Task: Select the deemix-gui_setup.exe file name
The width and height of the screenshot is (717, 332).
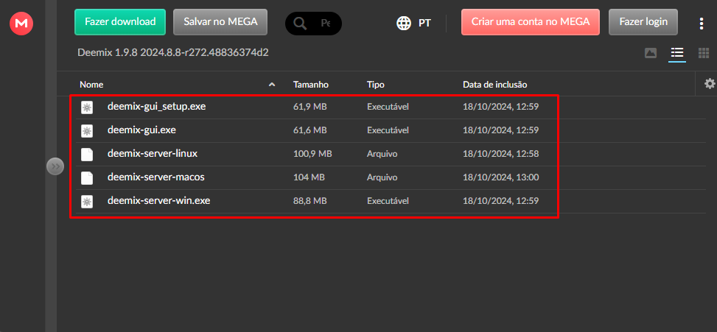Action: pos(156,107)
